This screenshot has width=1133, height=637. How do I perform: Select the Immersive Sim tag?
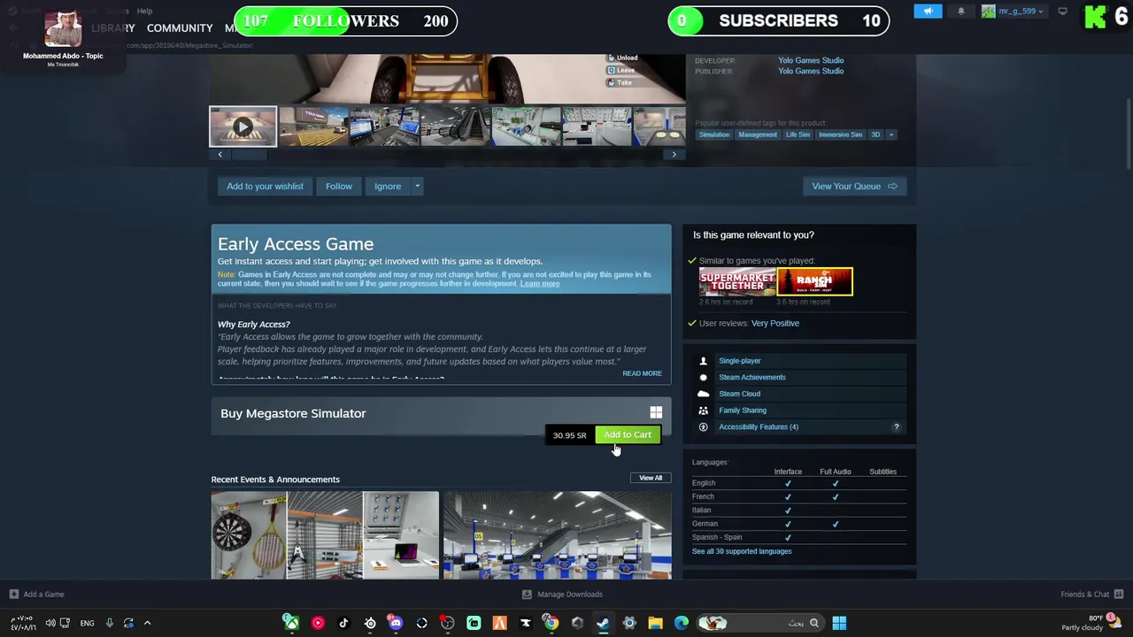click(840, 134)
